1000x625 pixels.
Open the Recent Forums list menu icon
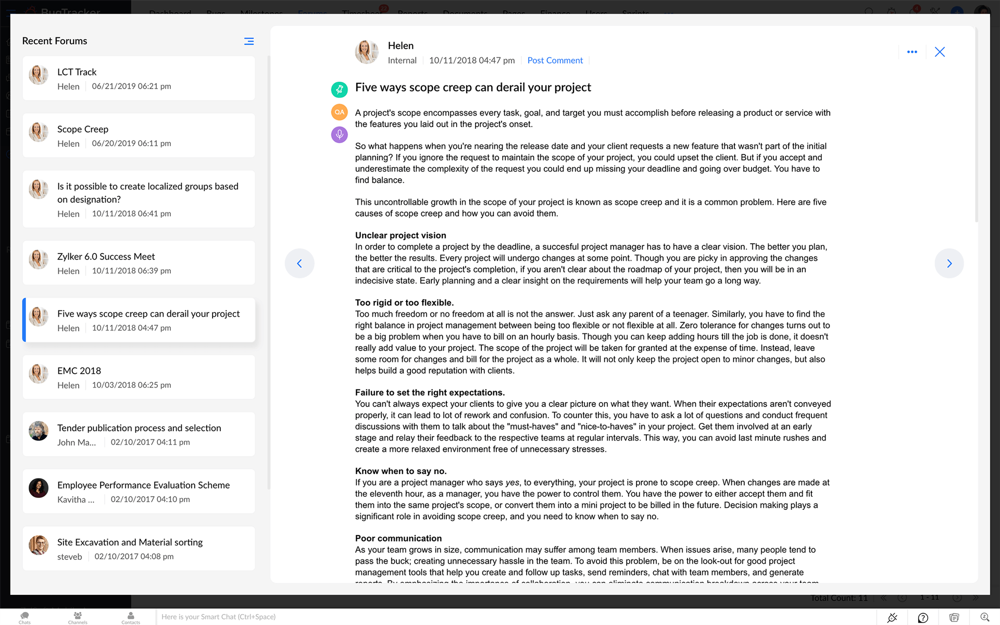click(x=249, y=41)
